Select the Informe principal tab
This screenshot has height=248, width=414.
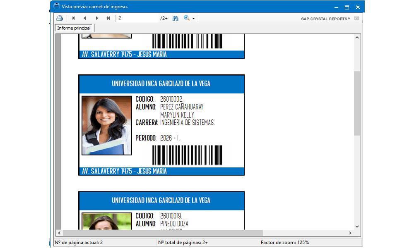click(74, 28)
